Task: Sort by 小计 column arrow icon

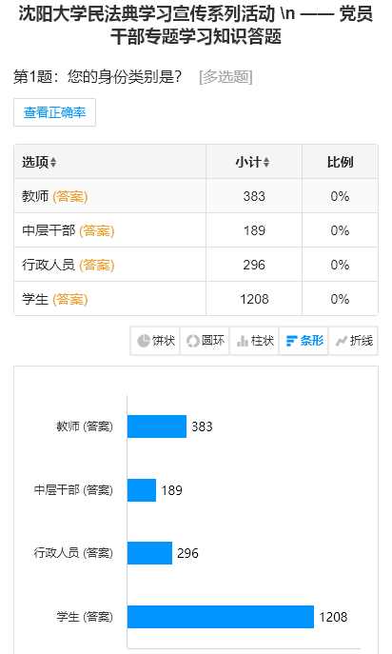Action: [266, 162]
